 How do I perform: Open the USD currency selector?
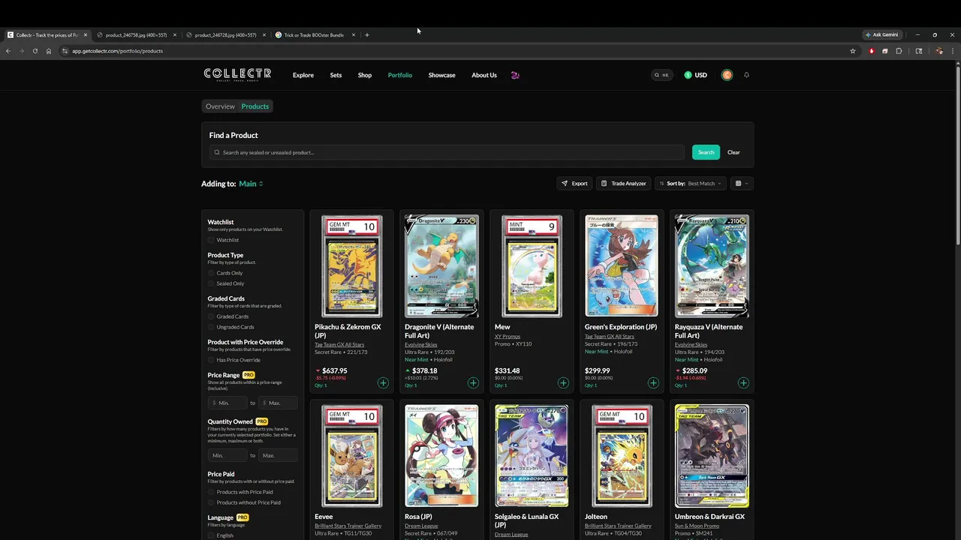click(x=695, y=75)
